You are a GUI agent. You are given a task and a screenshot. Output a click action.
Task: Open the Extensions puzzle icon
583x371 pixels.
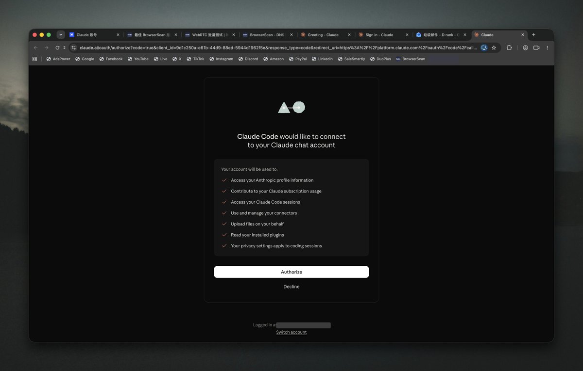point(509,48)
